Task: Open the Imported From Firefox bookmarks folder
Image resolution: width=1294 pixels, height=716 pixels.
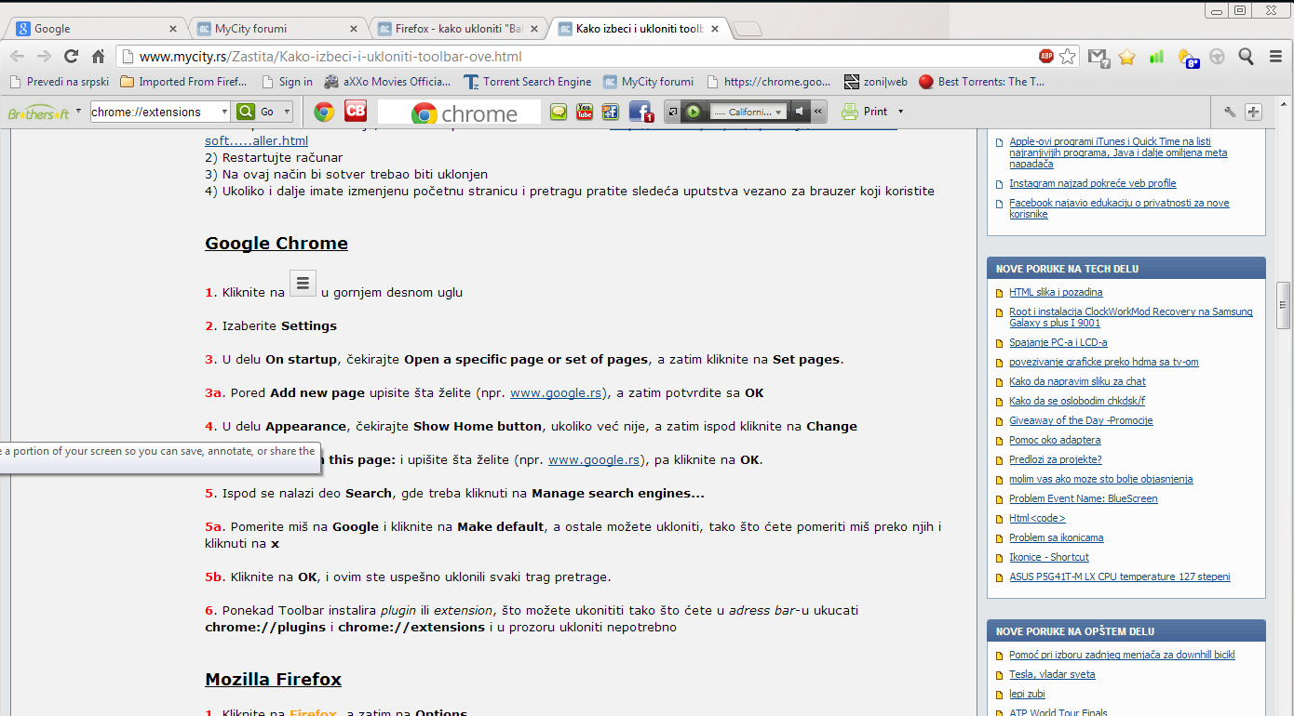Action: 184,82
